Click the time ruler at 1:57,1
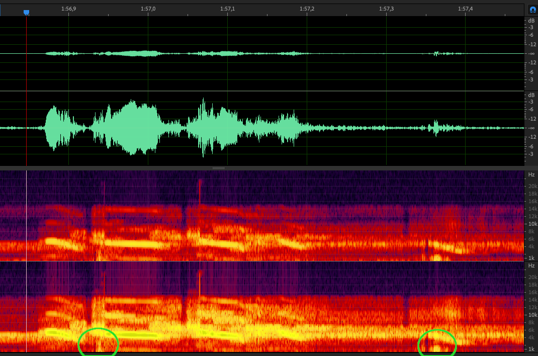The image size is (538, 356). pyautogui.click(x=228, y=9)
